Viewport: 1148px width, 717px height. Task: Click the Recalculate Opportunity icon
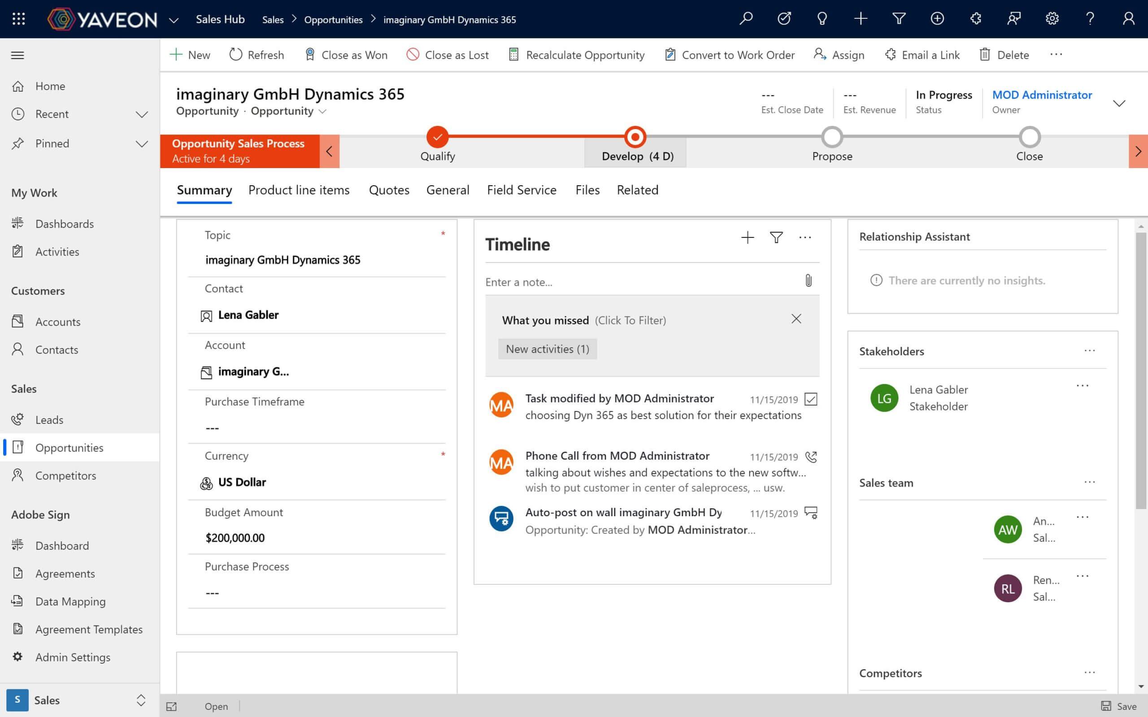[x=513, y=55]
